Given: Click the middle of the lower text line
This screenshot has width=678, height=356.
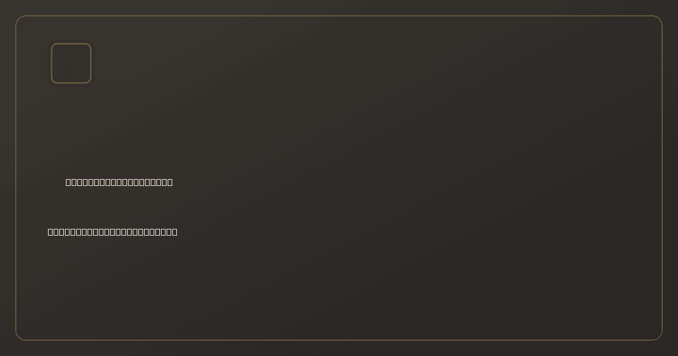Looking at the screenshot, I should pyautogui.click(x=112, y=232).
